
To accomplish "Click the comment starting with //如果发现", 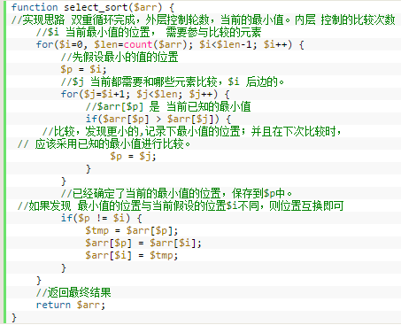I will pos(181,205).
